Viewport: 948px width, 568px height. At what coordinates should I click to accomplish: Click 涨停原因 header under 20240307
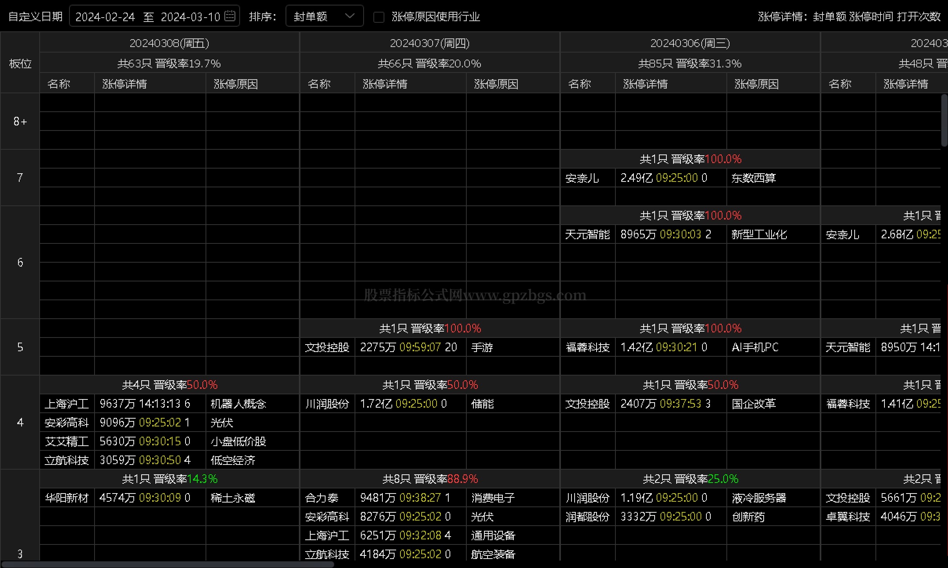pos(513,83)
